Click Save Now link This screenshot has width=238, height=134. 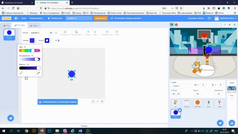196,18
